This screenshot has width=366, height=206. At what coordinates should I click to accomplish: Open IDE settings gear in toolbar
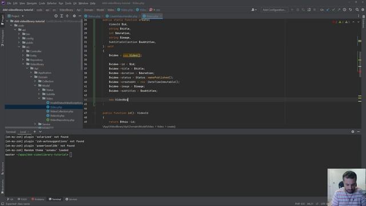tap(363, 10)
